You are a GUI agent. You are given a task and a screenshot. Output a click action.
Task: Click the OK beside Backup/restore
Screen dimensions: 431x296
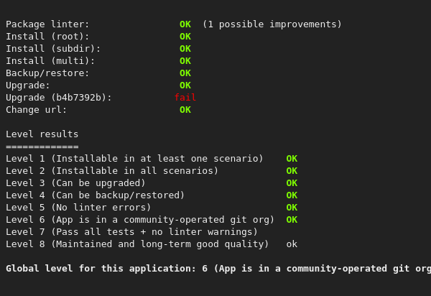point(185,73)
